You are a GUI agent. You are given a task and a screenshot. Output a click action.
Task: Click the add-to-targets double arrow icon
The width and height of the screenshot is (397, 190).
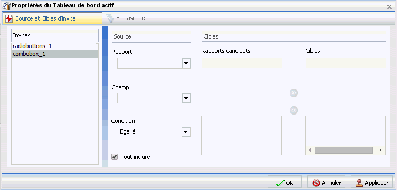(294, 93)
